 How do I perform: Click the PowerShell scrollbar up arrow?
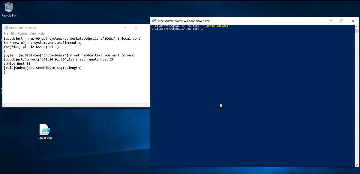[x=357, y=26]
